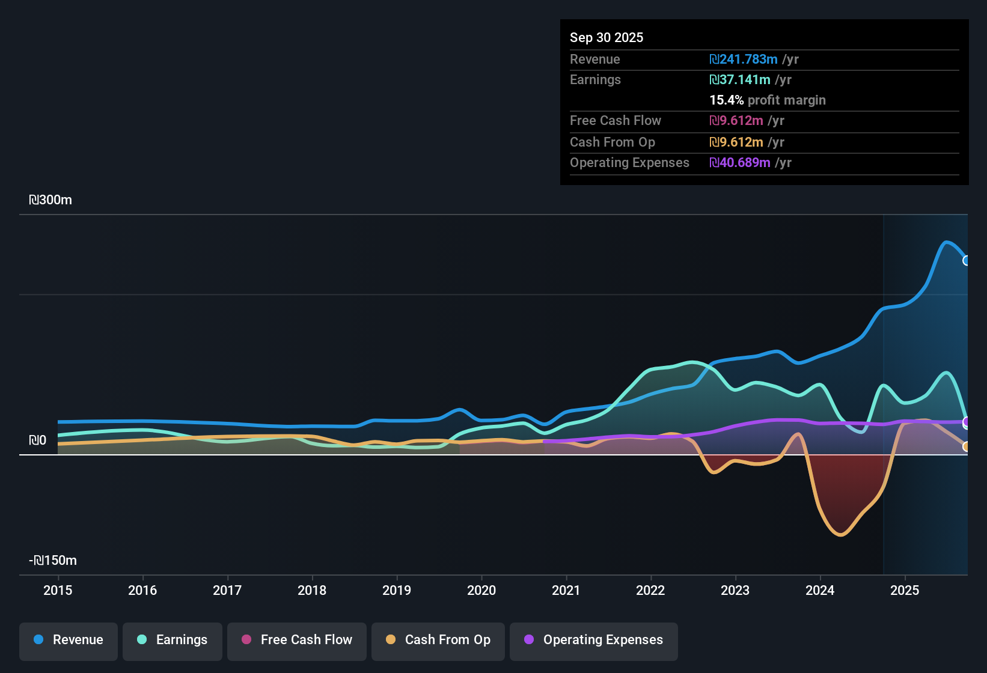
Task: Toggle Free Cash Flow series off
Action: tap(296, 640)
